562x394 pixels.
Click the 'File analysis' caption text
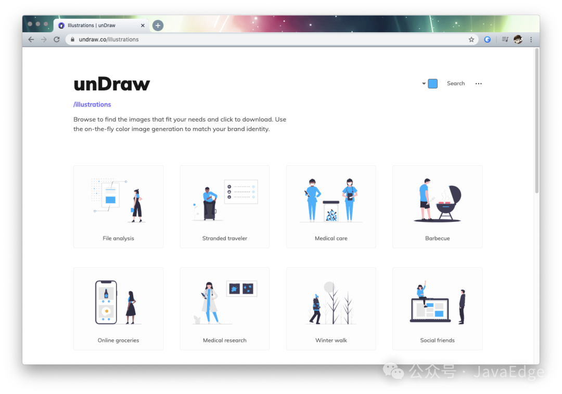(x=118, y=239)
